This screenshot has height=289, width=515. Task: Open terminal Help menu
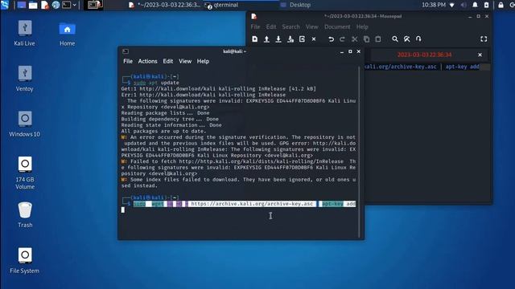203,61
